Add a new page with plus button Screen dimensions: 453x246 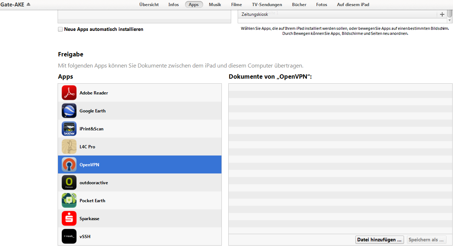pos(442,14)
